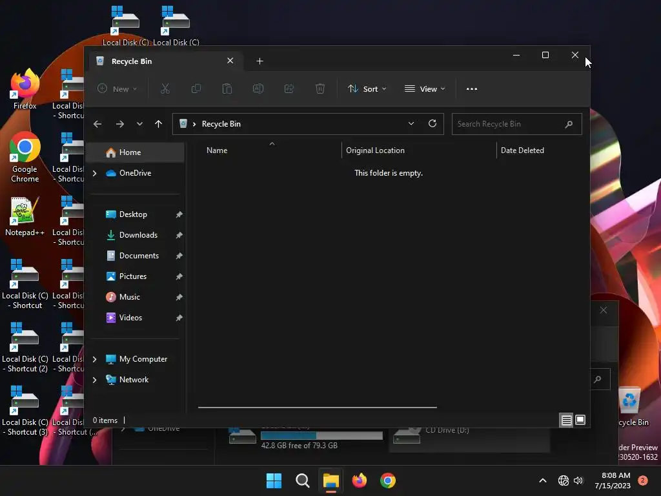Image resolution: width=661 pixels, height=496 pixels.
Task: Switch to large thumbnails view icon
Action: (x=580, y=420)
